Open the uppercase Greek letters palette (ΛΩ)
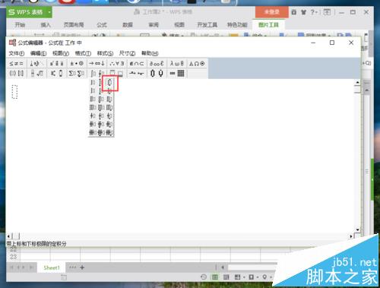 pos(197,64)
